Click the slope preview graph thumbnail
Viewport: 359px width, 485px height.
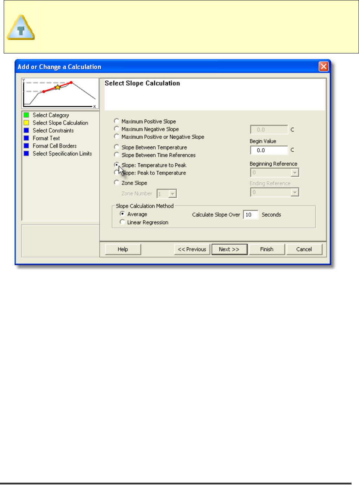(x=60, y=93)
